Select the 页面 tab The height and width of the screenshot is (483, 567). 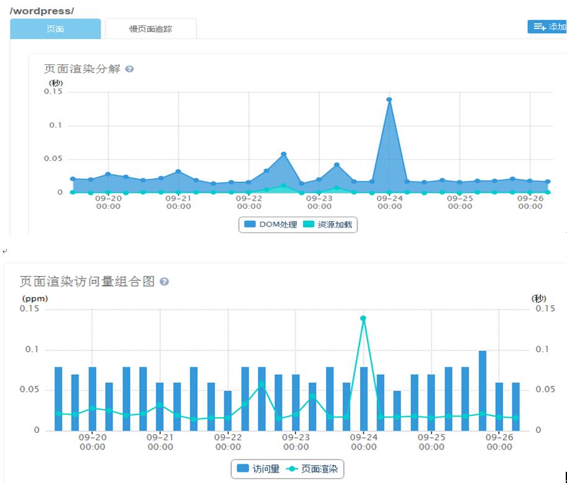pos(55,28)
